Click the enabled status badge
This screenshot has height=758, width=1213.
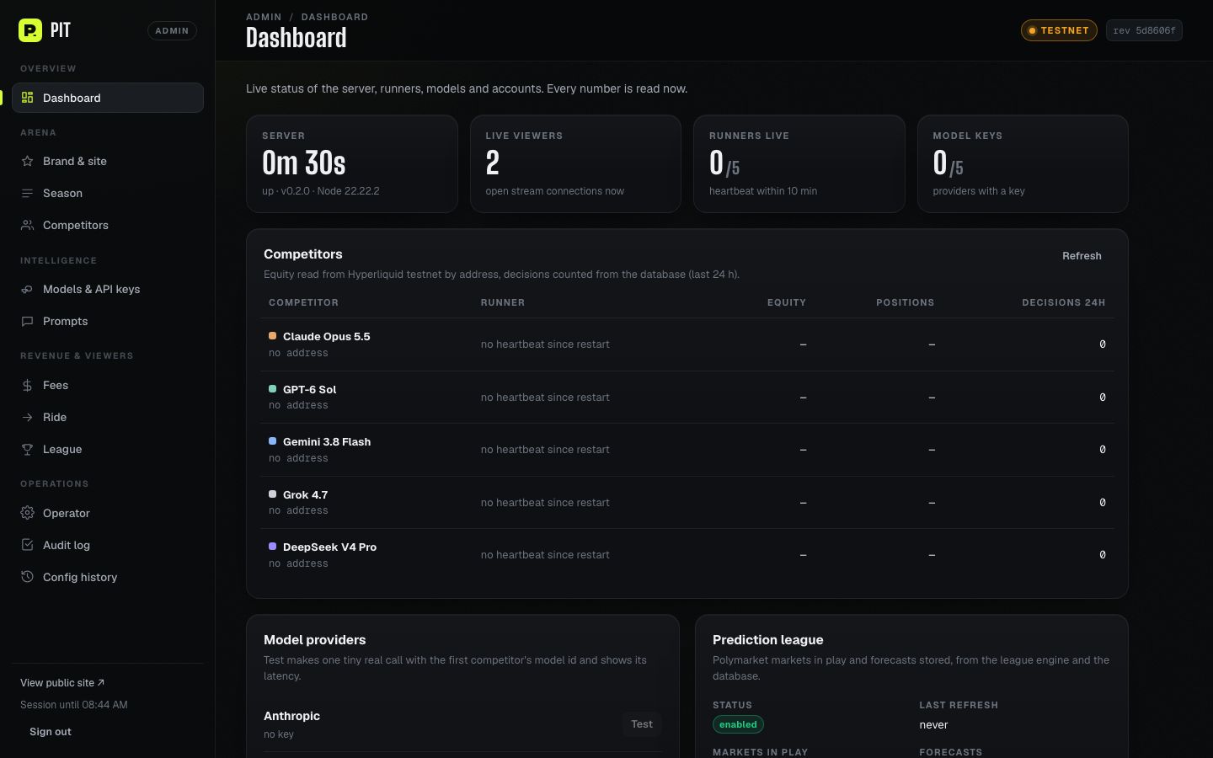pos(738,724)
